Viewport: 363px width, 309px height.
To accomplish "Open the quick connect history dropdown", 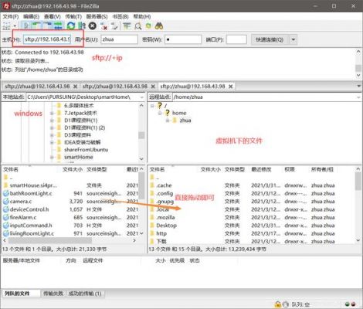I will (x=293, y=39).
